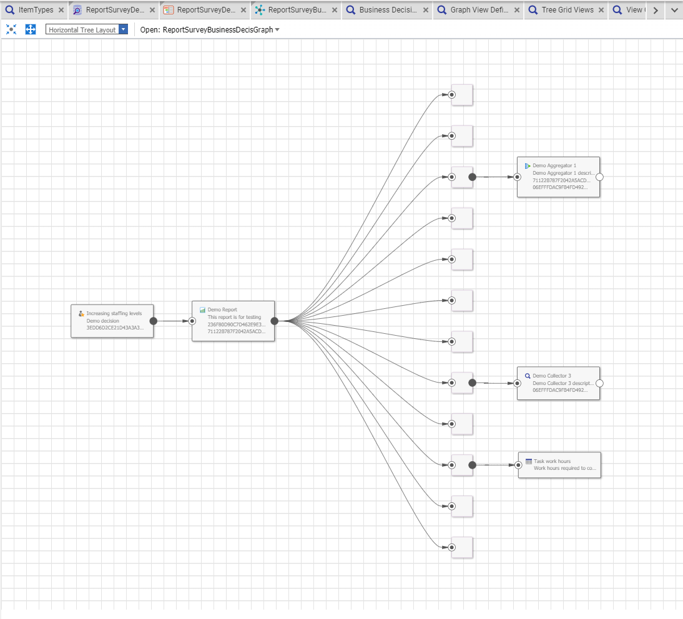
Task: Collapse the Demo Report outgoing connector
Action: point(275,321)
